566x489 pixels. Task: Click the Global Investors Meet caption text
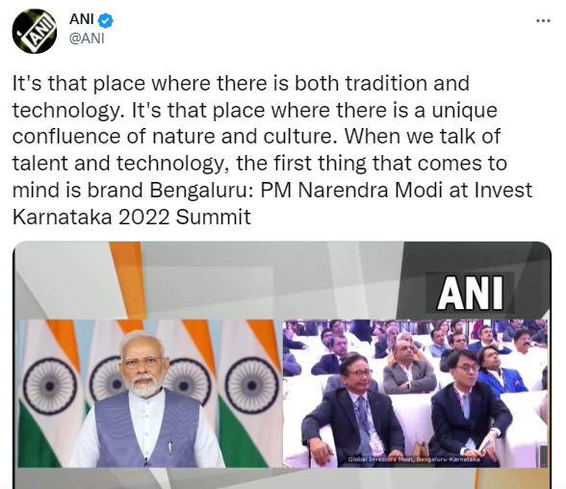[414, 459]
